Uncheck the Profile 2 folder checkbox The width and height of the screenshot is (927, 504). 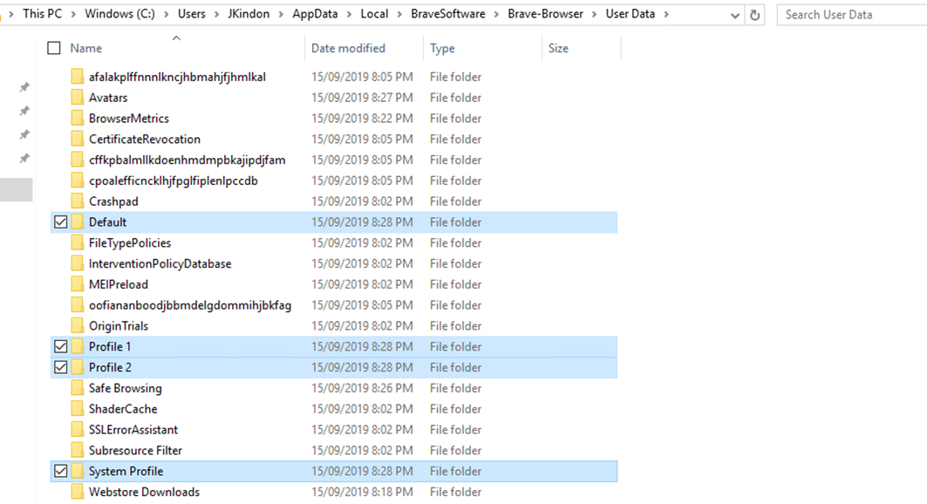[60, 367]
